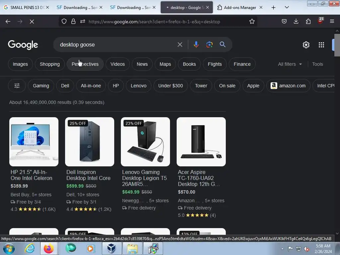The width and height of the screenshot is (340, 255).
Task: Show hidden system tray icons
Action: pyautogui.click(x=282, y=249)
